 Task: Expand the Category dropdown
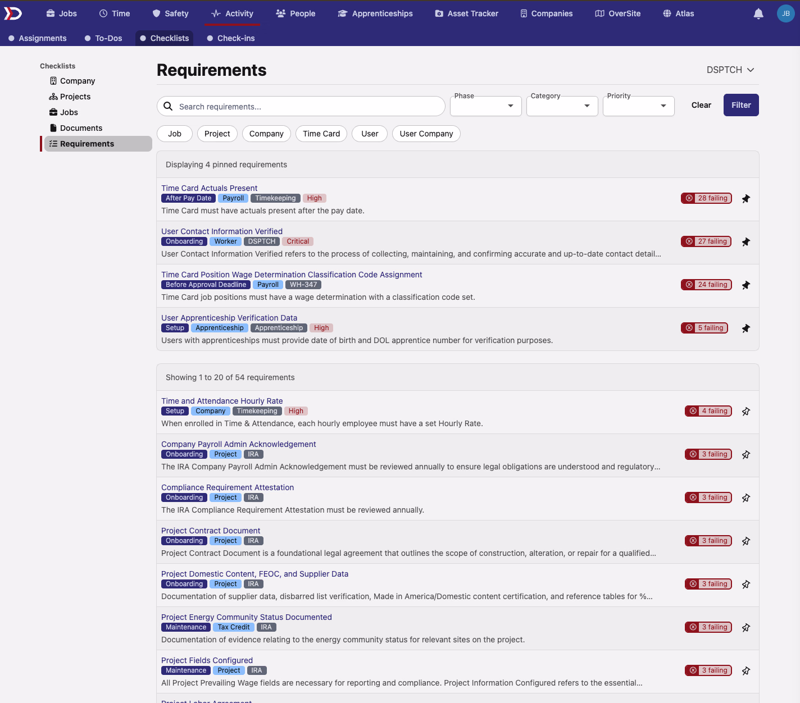562,106
